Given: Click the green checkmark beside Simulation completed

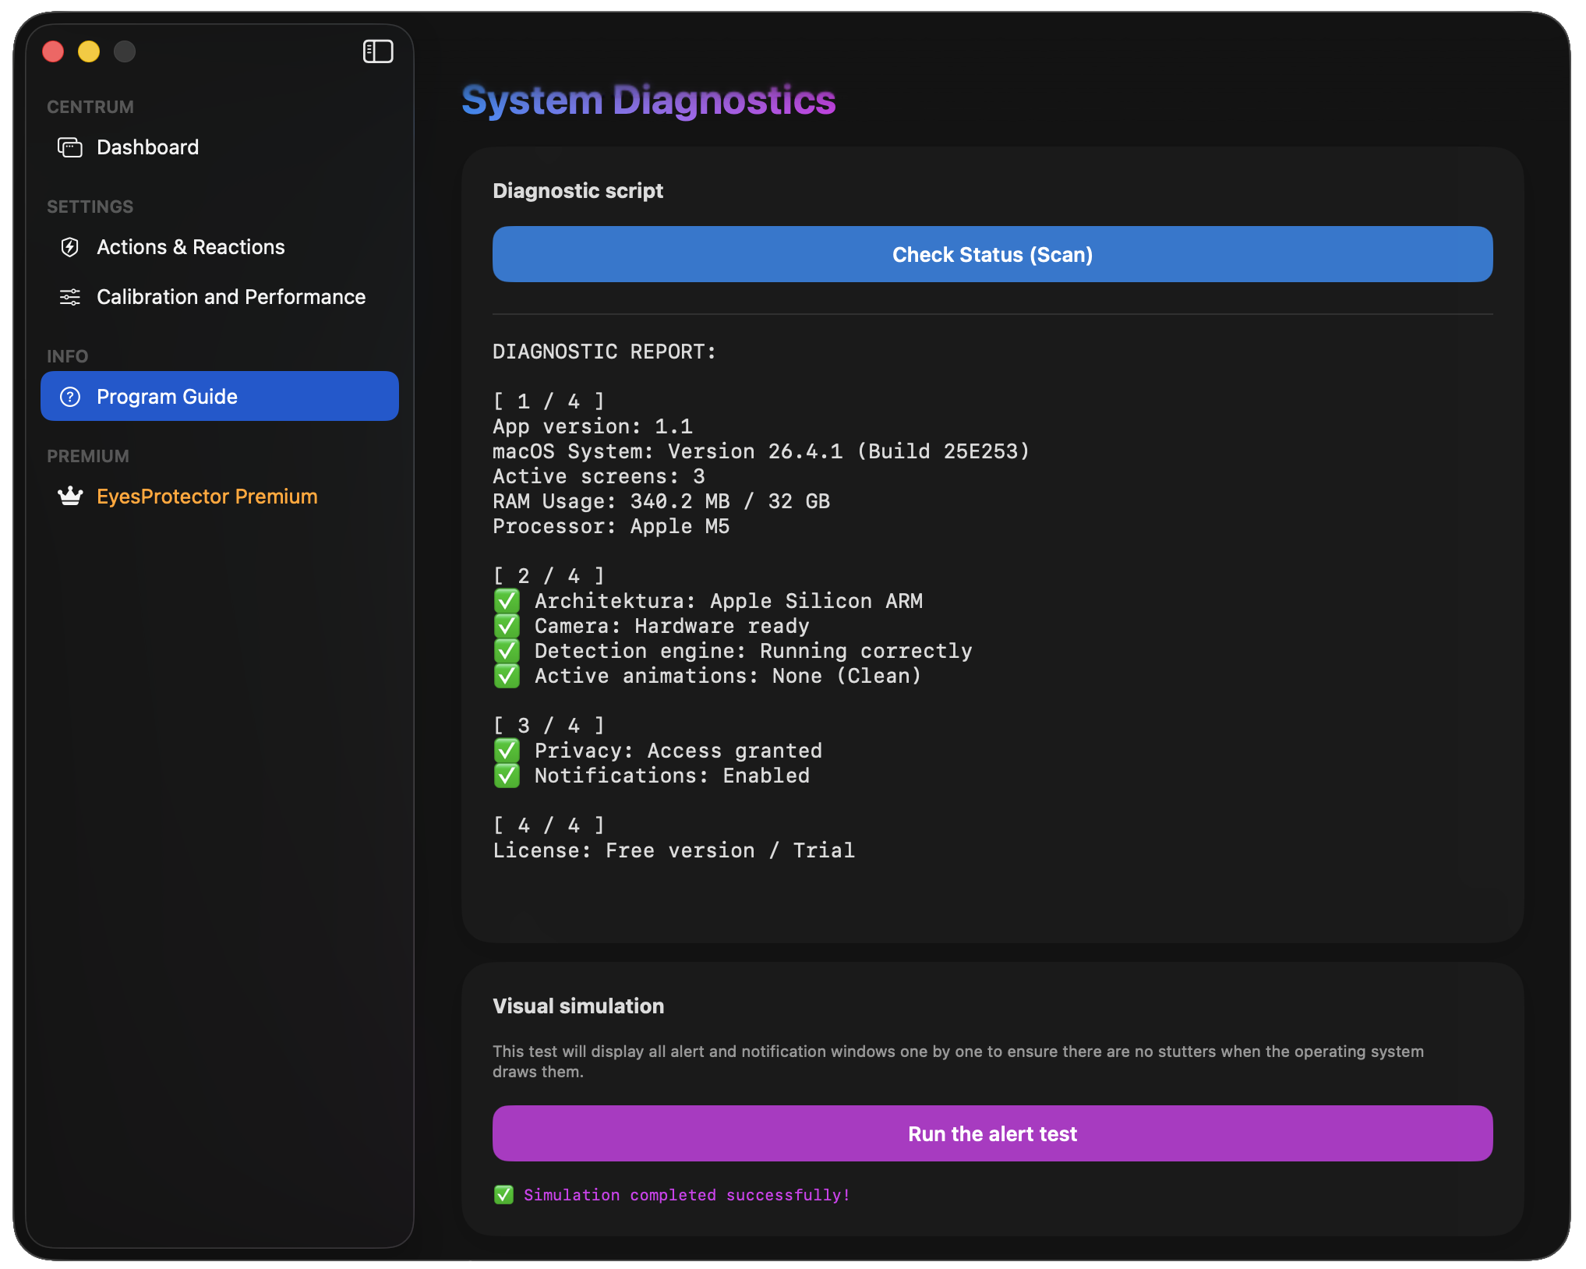Looking at the screenshot, I should tap(503, 1195).
